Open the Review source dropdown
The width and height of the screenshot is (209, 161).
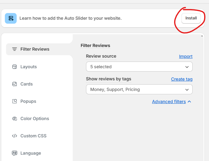click(139, 67)
